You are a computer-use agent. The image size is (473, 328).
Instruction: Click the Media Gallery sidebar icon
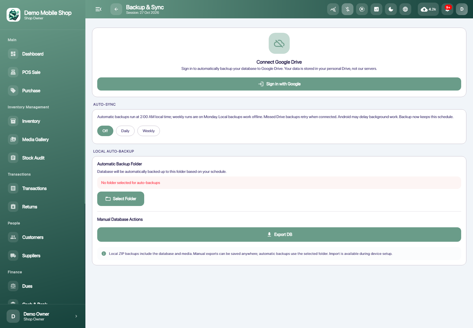click(13, 139)
